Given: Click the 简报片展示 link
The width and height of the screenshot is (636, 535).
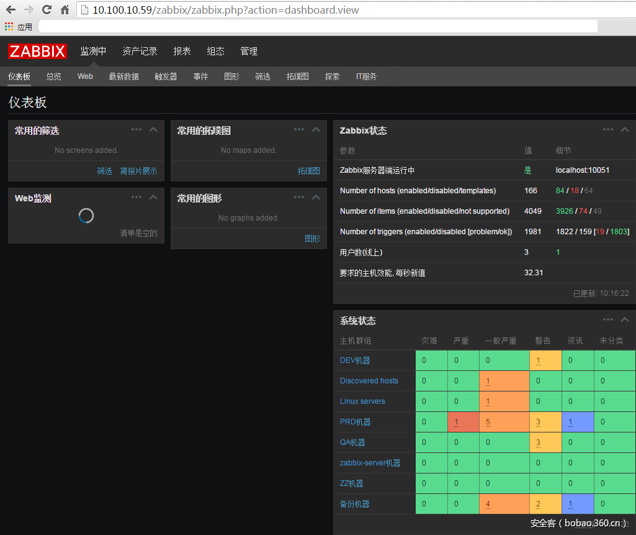Looking at the screenshot, I should [x=138, y=171].
